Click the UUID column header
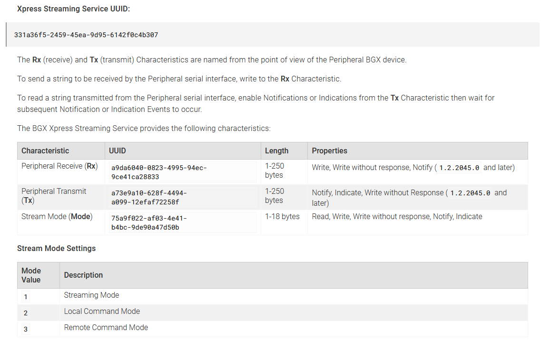Viewport: 550px width, 342px height. (x=117, y=151)
